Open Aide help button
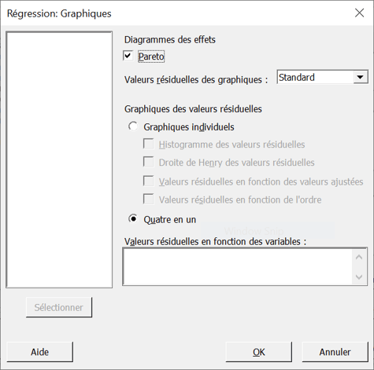Viewport: 374px width, 370px height. (39, 352)
